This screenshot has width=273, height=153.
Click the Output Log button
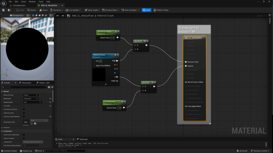pyautogui.click(x=26, y=151)
